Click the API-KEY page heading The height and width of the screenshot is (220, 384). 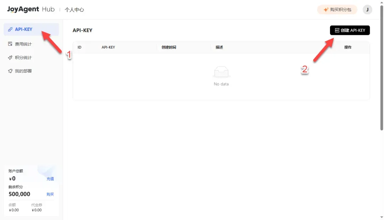coord(82,30)
